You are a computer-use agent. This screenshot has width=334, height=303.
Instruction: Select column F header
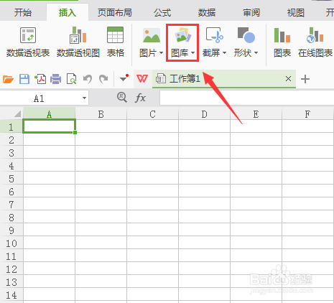tap(308, 114)
